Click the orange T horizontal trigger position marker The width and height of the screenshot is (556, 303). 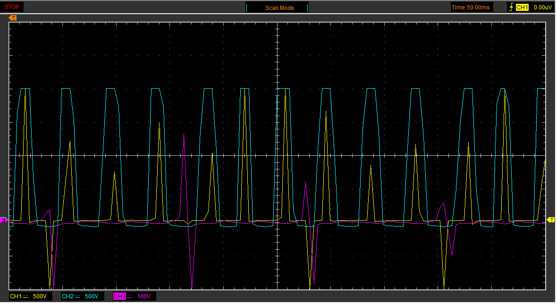click(x=13, y=18)
